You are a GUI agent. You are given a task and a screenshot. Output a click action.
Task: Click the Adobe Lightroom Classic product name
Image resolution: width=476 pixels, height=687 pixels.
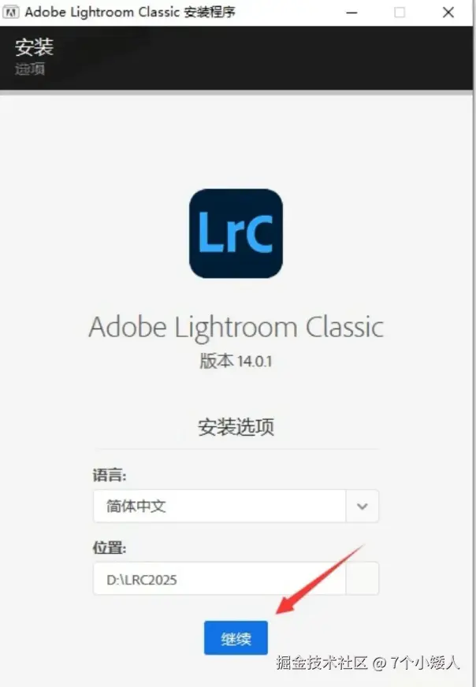[x=236, y=328]
